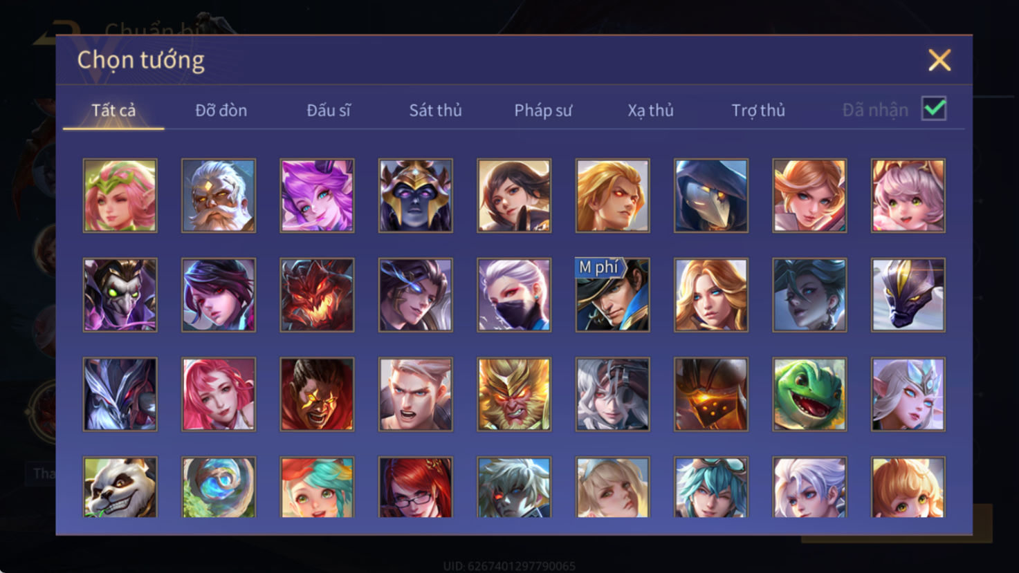The width and height of the screenshot is (1019, 573).
Task: Pick the hero tagged M phí
Action: coord(612,295)
